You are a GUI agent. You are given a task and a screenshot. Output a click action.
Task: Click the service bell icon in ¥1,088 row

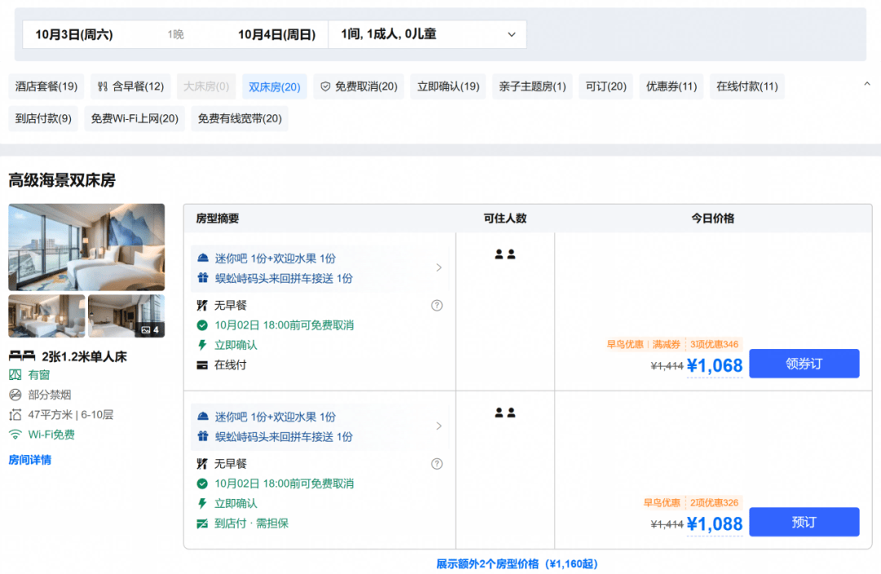coord(203,417)
